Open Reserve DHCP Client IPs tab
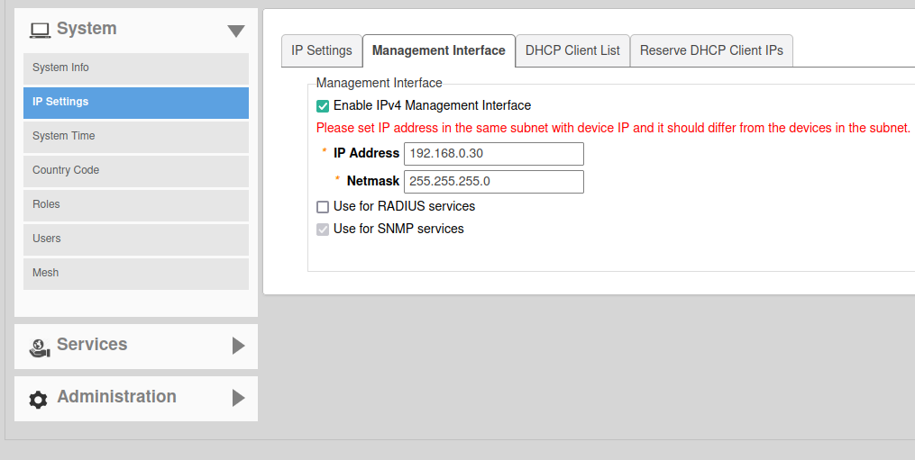 tap(711, 50)
